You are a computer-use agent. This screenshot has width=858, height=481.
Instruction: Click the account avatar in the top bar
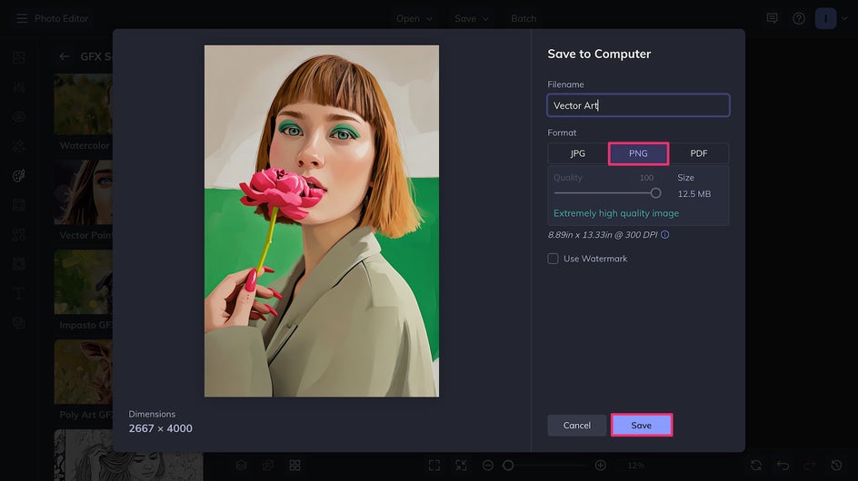(825, 18)
